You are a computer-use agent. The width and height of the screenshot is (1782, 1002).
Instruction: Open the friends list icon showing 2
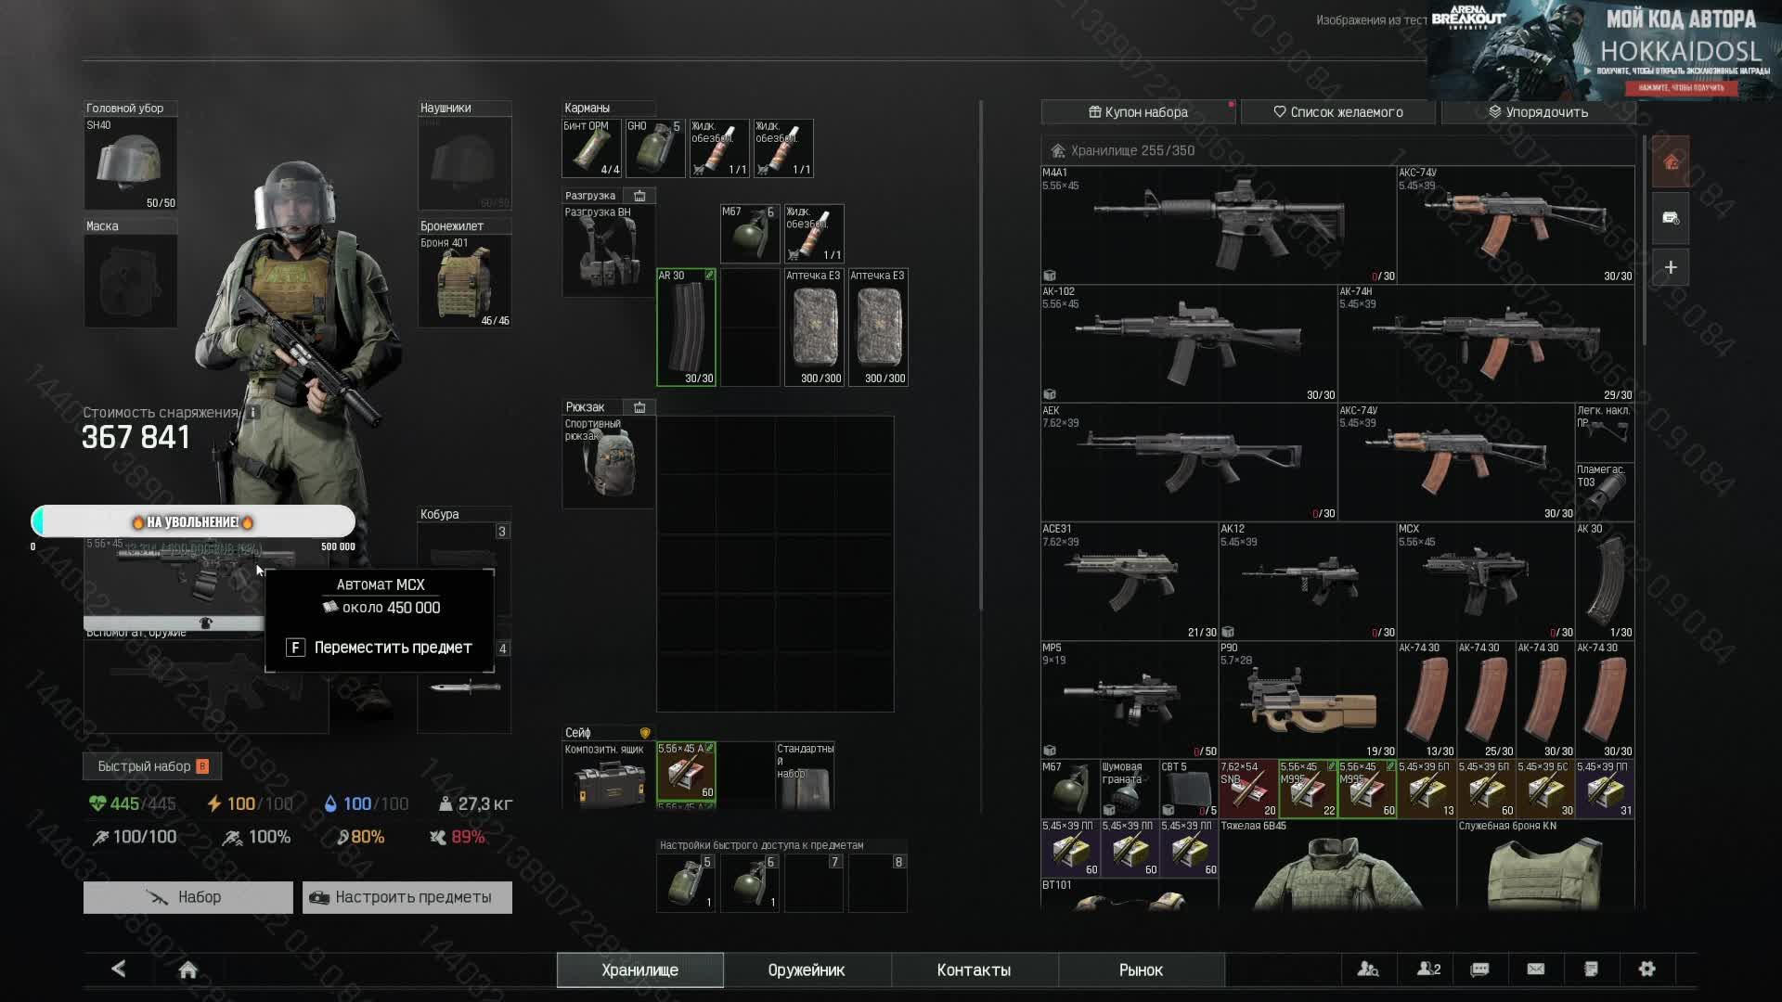pos(1428,969)
